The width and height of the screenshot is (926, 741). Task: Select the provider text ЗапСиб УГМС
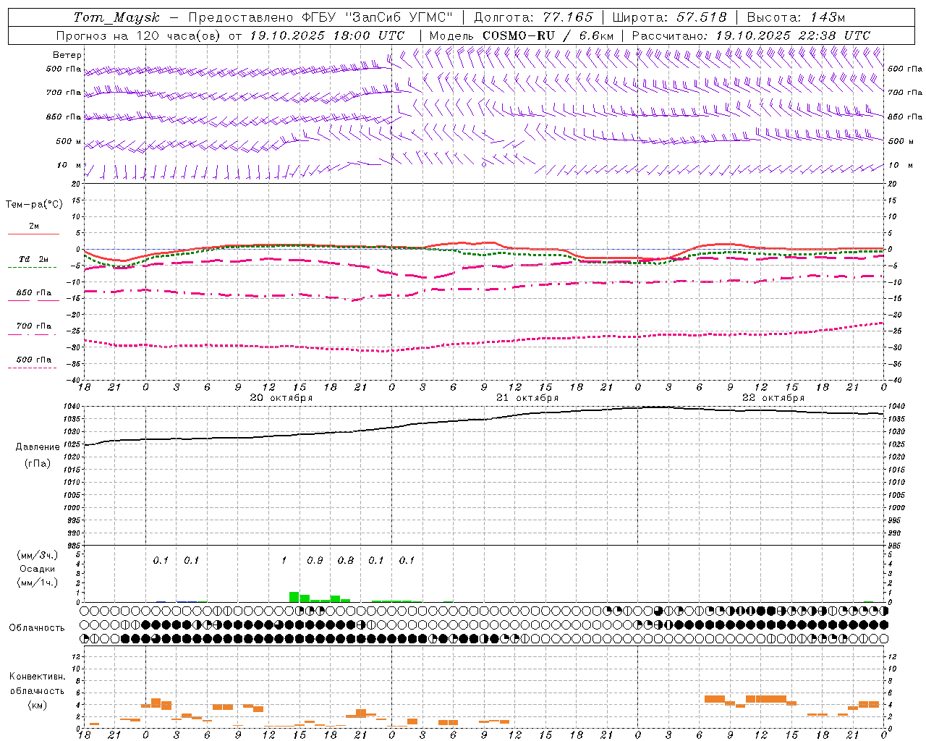pyautogui.click(x=399, y=17)
